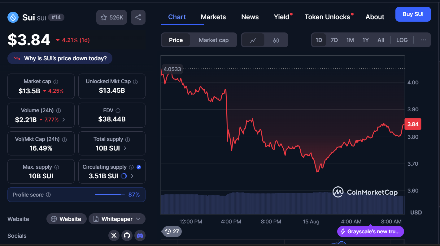Click the verified checkmark badge on Circulating supply
The image size is (440, 246).
pos(139,167)
